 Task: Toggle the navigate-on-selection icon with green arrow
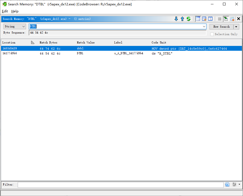click(226, 19)
